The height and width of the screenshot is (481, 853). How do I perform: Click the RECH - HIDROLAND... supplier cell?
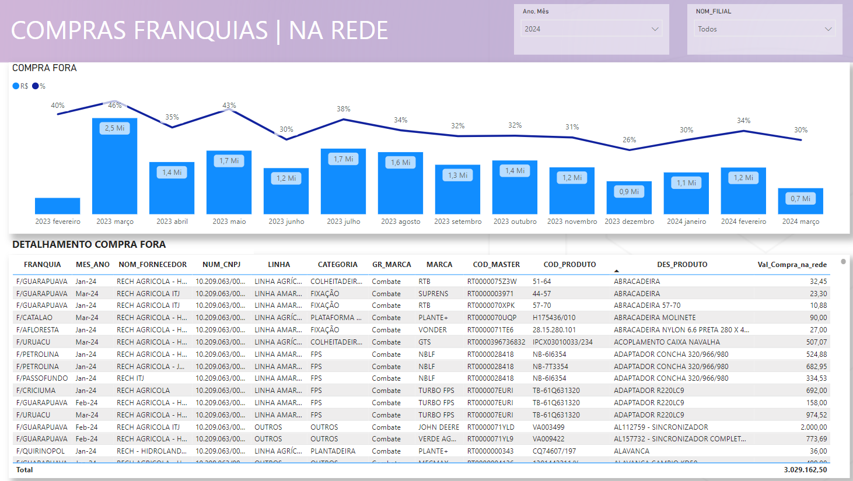(152, 451)
